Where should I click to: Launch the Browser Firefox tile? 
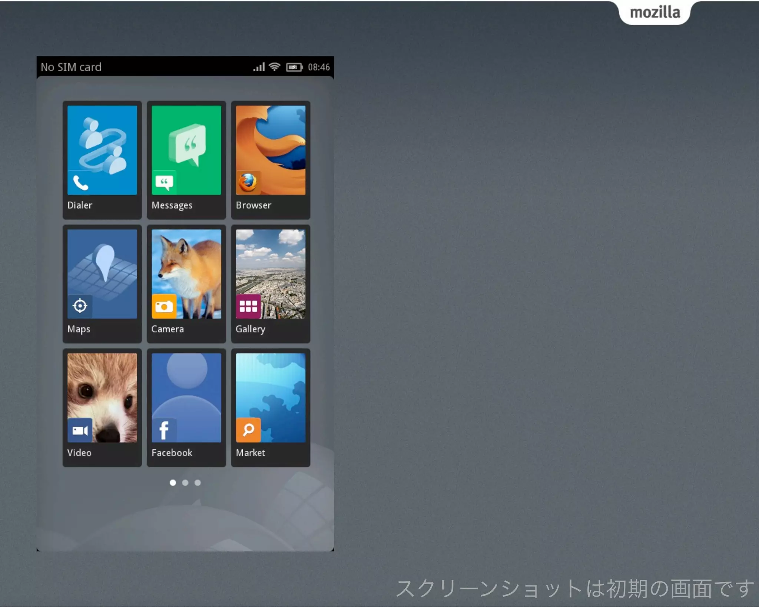271,160
